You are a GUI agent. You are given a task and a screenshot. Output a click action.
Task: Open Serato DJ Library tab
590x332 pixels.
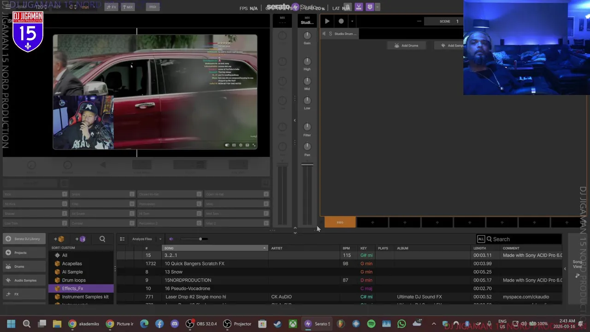click(x=23, y=239)
